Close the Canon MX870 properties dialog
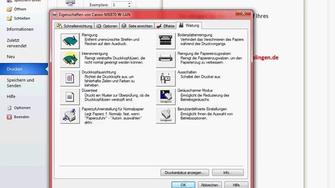This screenshot has width=335, height=188. click(x=243, y=13)
